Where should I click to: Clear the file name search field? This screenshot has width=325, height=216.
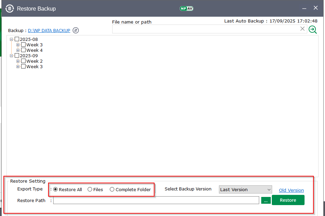(x=302, y=29)
